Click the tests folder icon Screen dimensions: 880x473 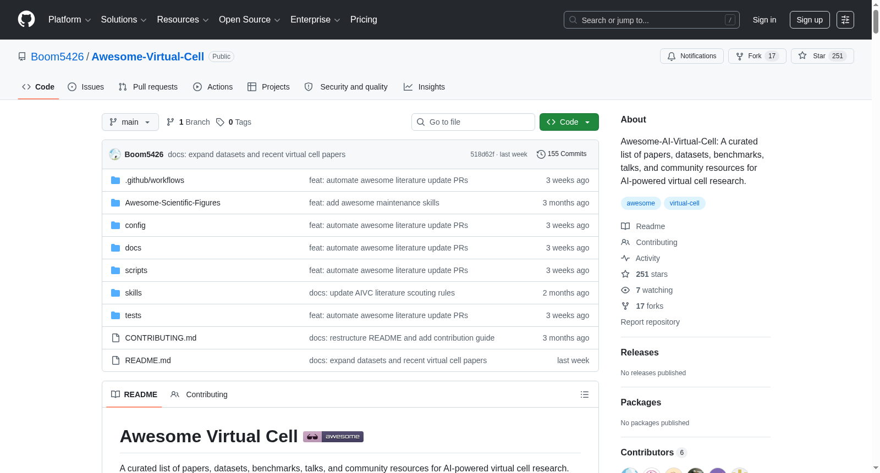116,315
